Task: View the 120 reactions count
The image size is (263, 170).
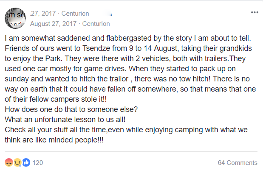Action: [38, 162]
